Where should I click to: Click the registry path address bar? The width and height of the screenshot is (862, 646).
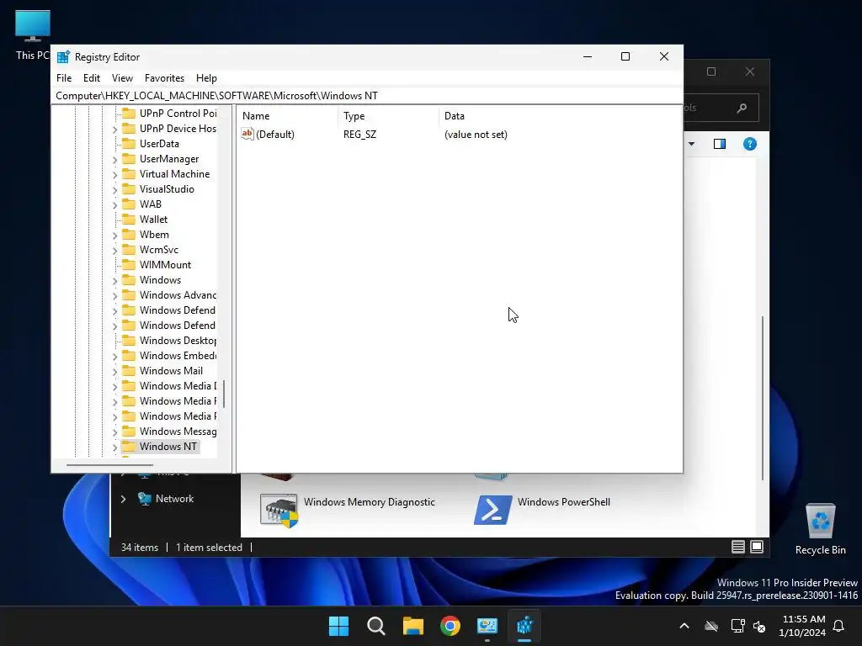pyautogui.click(x=367, y=96)
